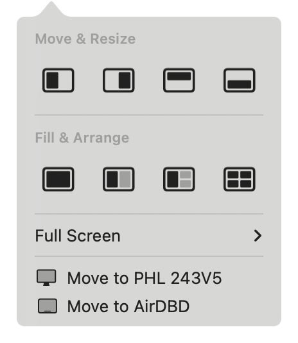Tile window to the right half
298x343 pixels.
pyautogui.click(x=119, y=80)
